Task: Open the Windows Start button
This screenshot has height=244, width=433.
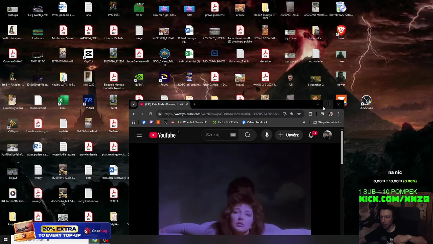Action: 6,240
